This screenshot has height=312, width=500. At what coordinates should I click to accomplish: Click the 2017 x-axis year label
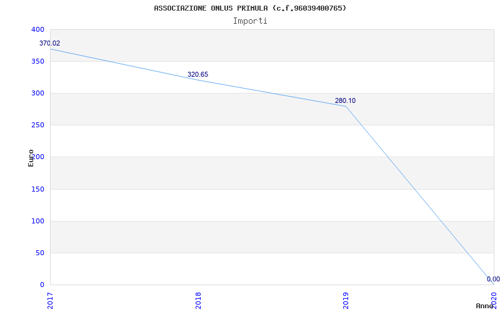pyautogui.click(x=51, y=300)
